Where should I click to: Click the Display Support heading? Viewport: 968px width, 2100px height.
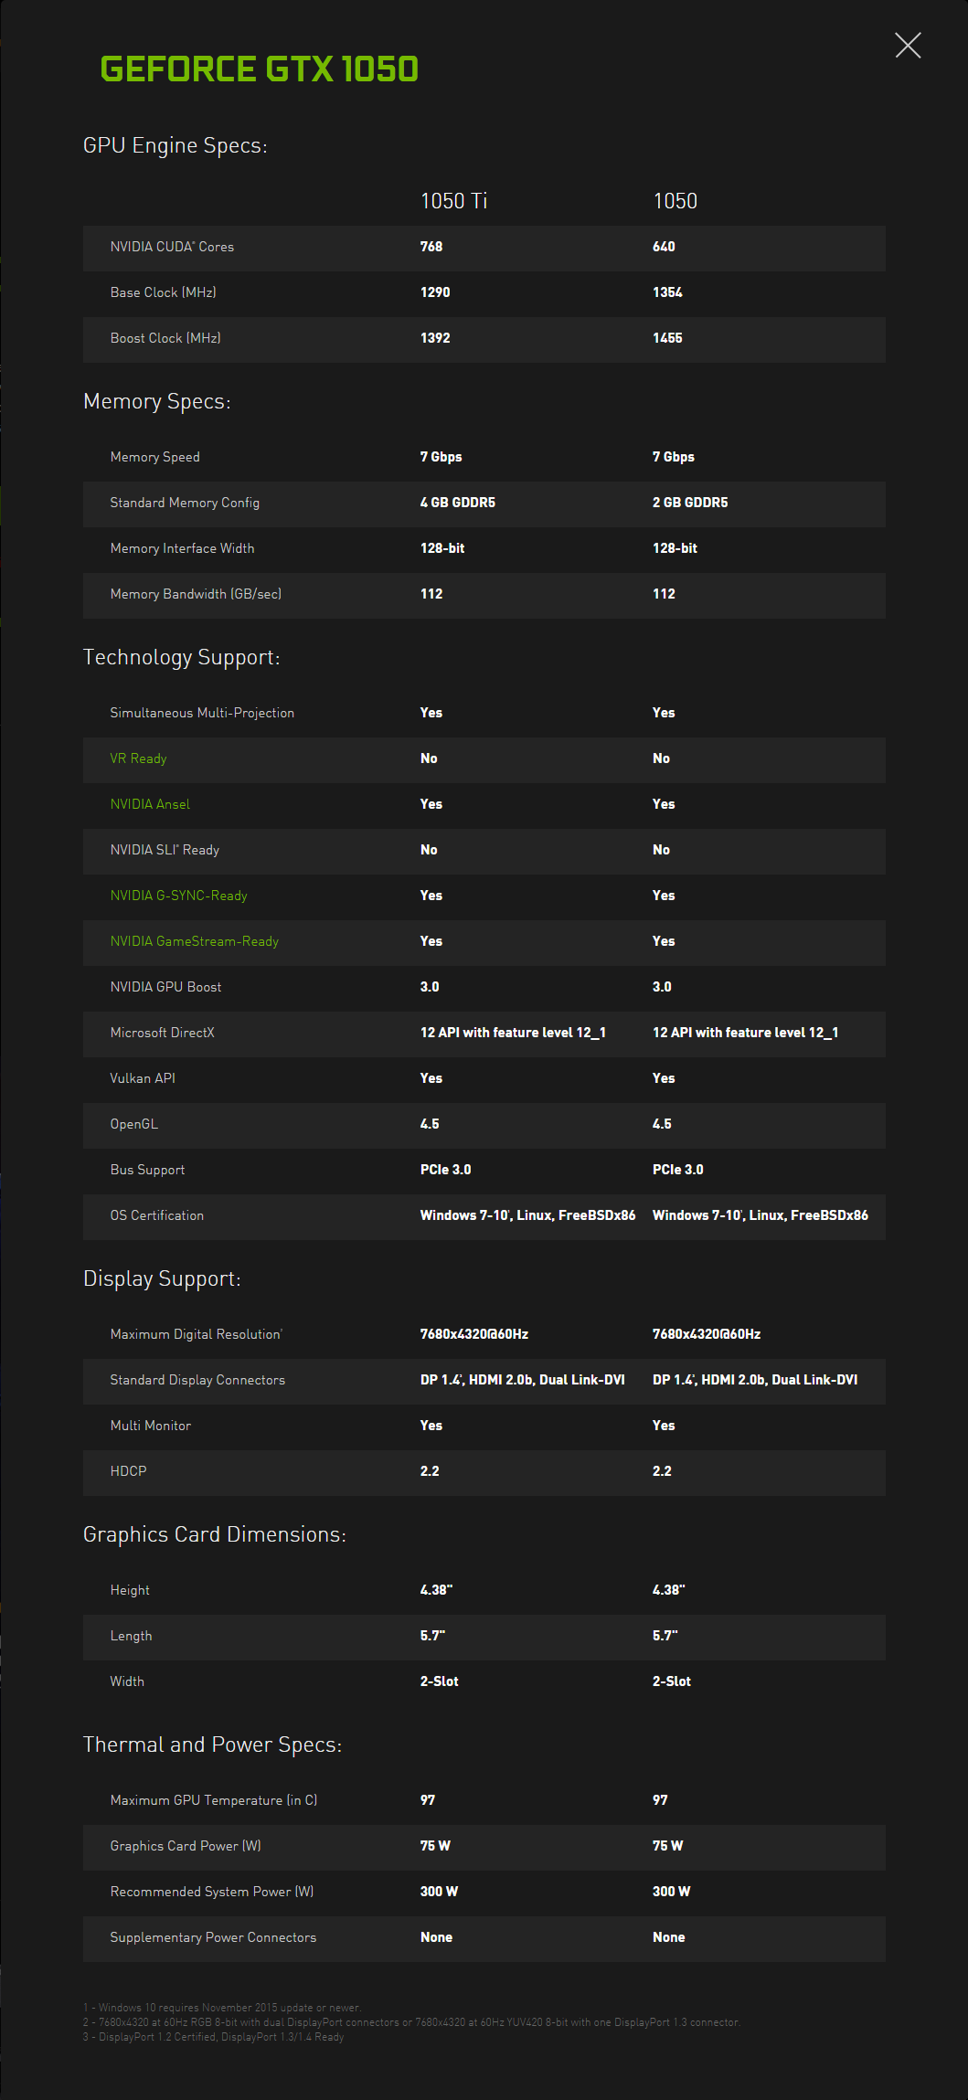pyautogui.click(x=162, y=1279)
